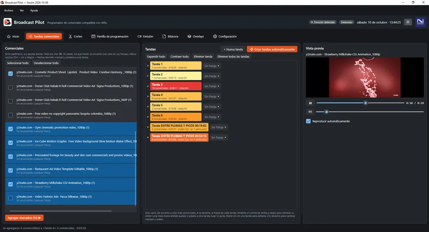Click the Broadcast Pilot logo icon
The height and width of the screenshot is (232, 429).
click(x=8, y=22)
